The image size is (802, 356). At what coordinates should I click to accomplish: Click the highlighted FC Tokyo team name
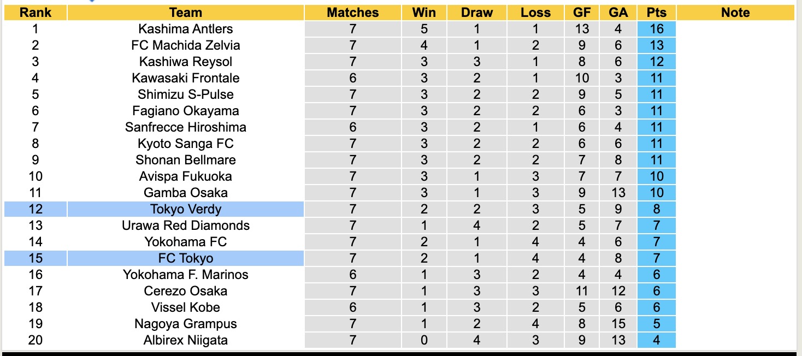pyautogui.click(x=186, y=258)
